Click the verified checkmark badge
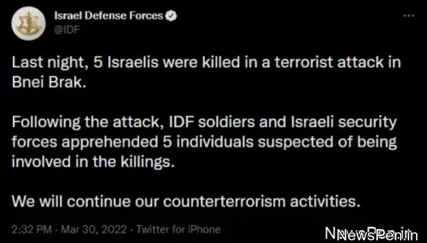 coord(171,16)
